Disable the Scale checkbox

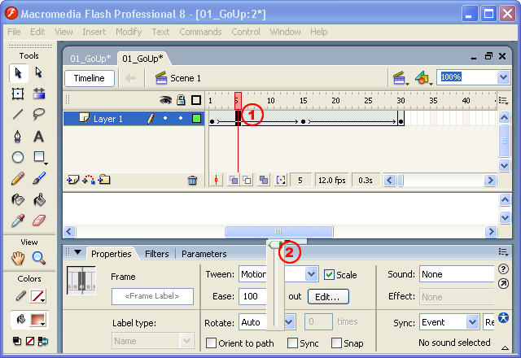coord(330,275)
